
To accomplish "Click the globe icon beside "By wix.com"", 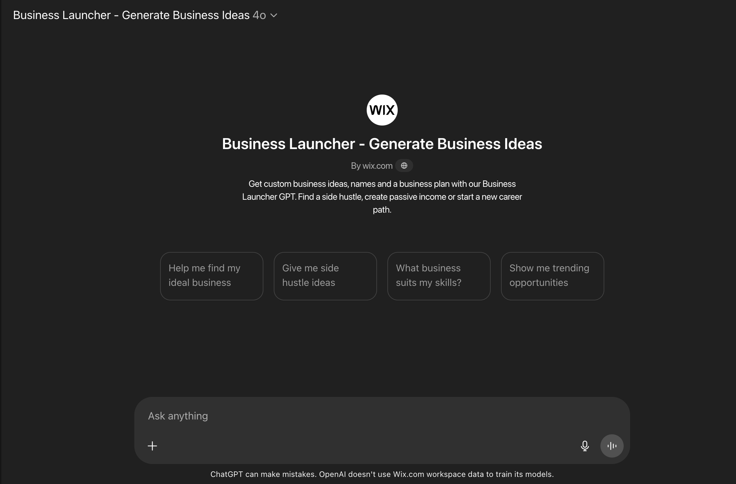I will [404, 166].
